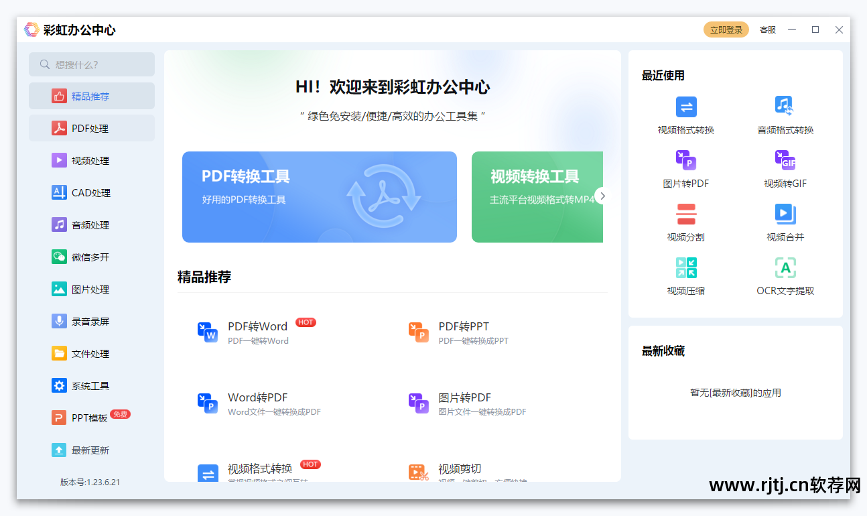Go to PPT模板 in the sidebar
Viewport: 867px width, 516px height.
90,418
